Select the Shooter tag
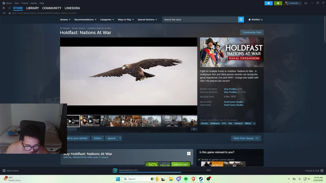 point(205,124)
